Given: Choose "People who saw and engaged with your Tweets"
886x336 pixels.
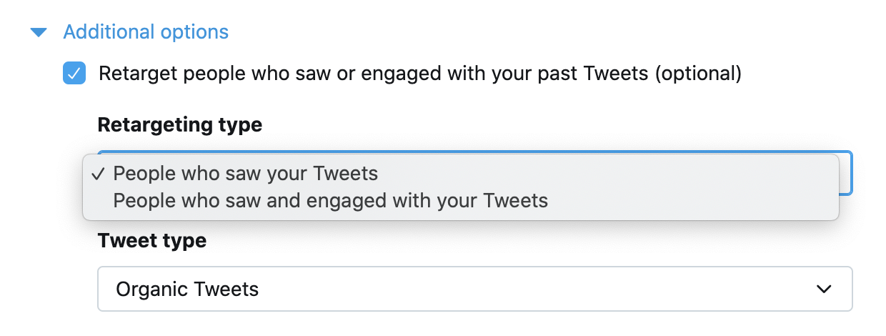Looking at the screenshot, I should click(x=330, y=201).
